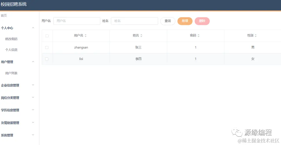This screenshot has width=281, height=145.
Task: Select the 用户管理 menu label
Action: coord(7,62)
